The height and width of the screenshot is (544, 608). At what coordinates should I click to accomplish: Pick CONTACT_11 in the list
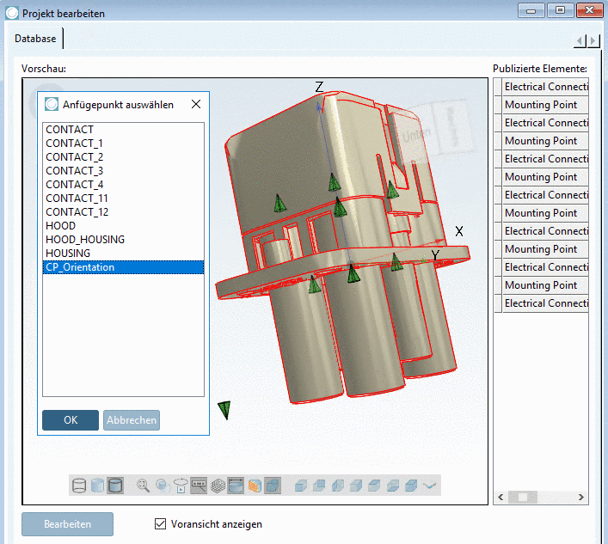[123, 199]
